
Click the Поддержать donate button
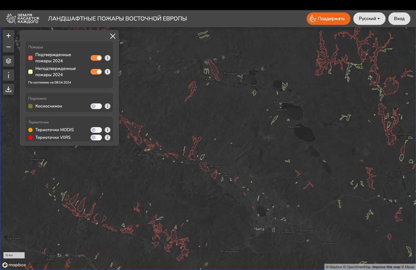coord(328,18)
